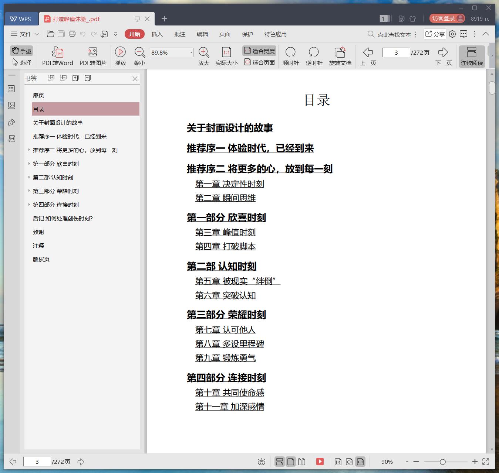Rotate page 顺时针
Image resolution: width=499 pixels, height=473 pixels.
(291, 56)
